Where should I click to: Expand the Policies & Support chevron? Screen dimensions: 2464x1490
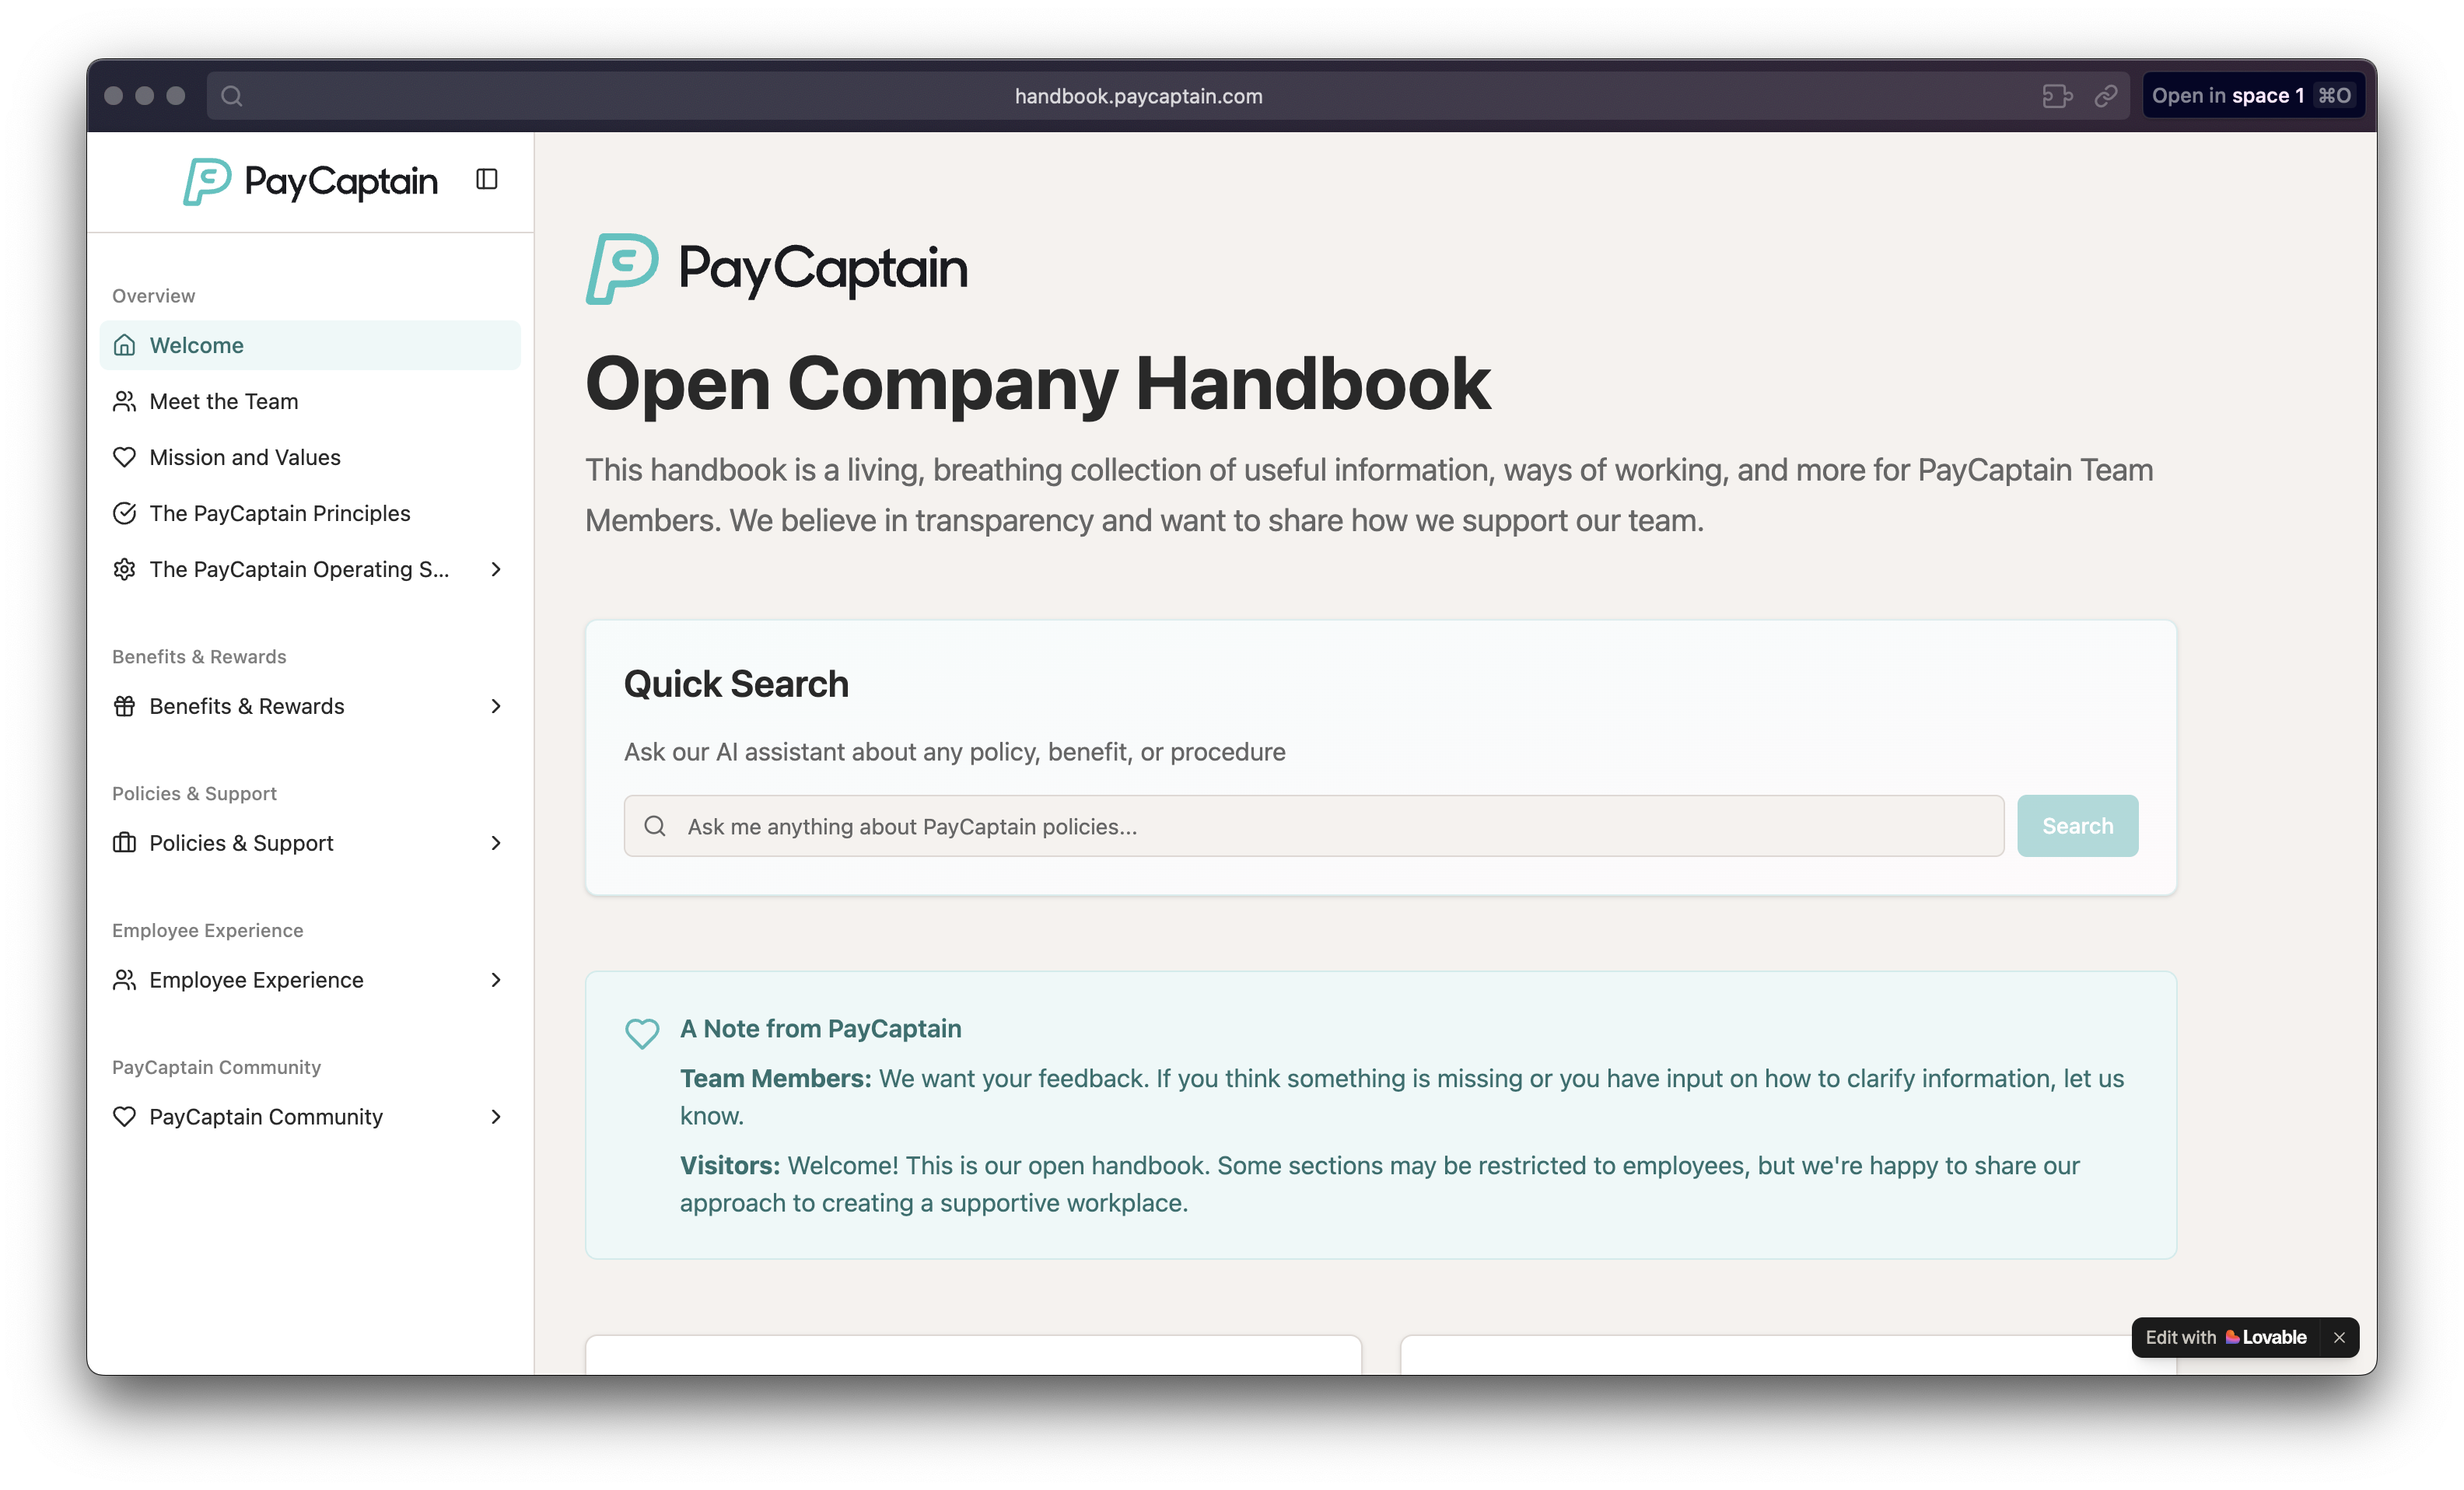click(496, 843)
